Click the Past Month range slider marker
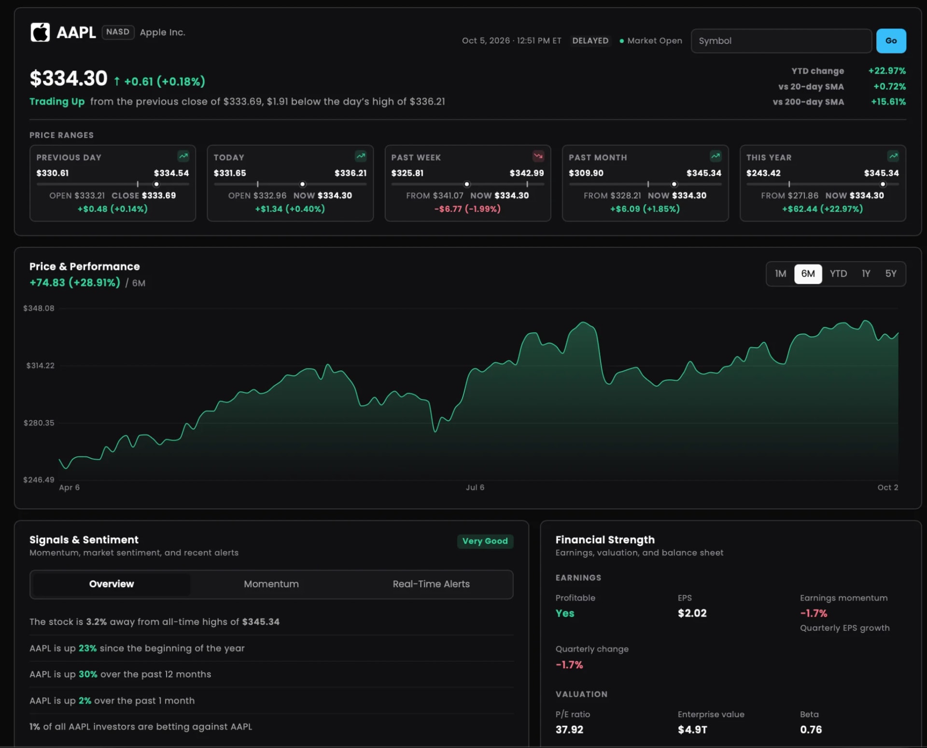Viewport: 927px width, 748px height. (674, 184)
